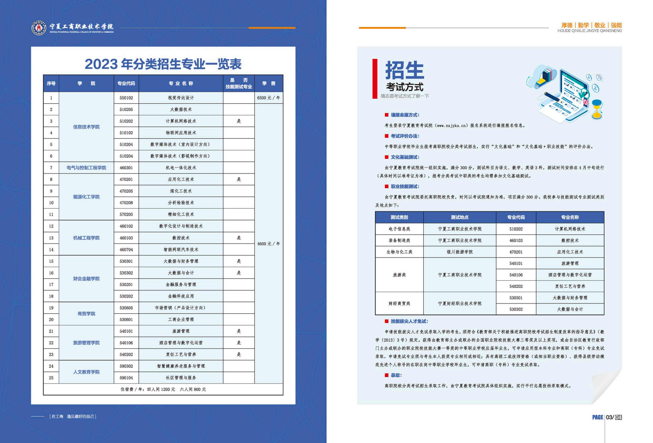
Task: Click the 财会金融学院 cell
Action: [86, 279]
